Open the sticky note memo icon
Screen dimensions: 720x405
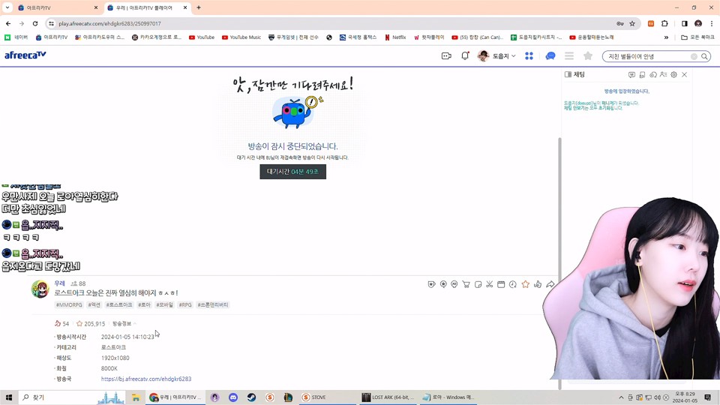pos(478,285)
